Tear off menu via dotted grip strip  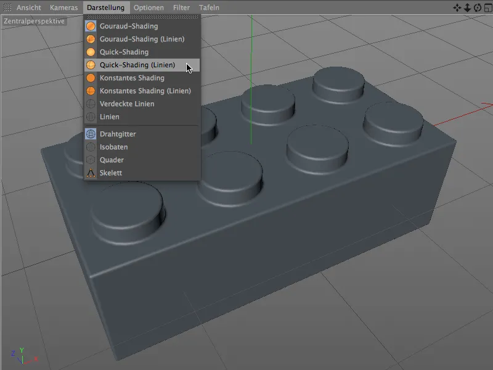[x=142, y=17]
